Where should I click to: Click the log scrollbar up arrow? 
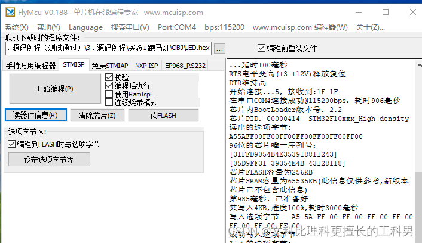coord(419,65)
